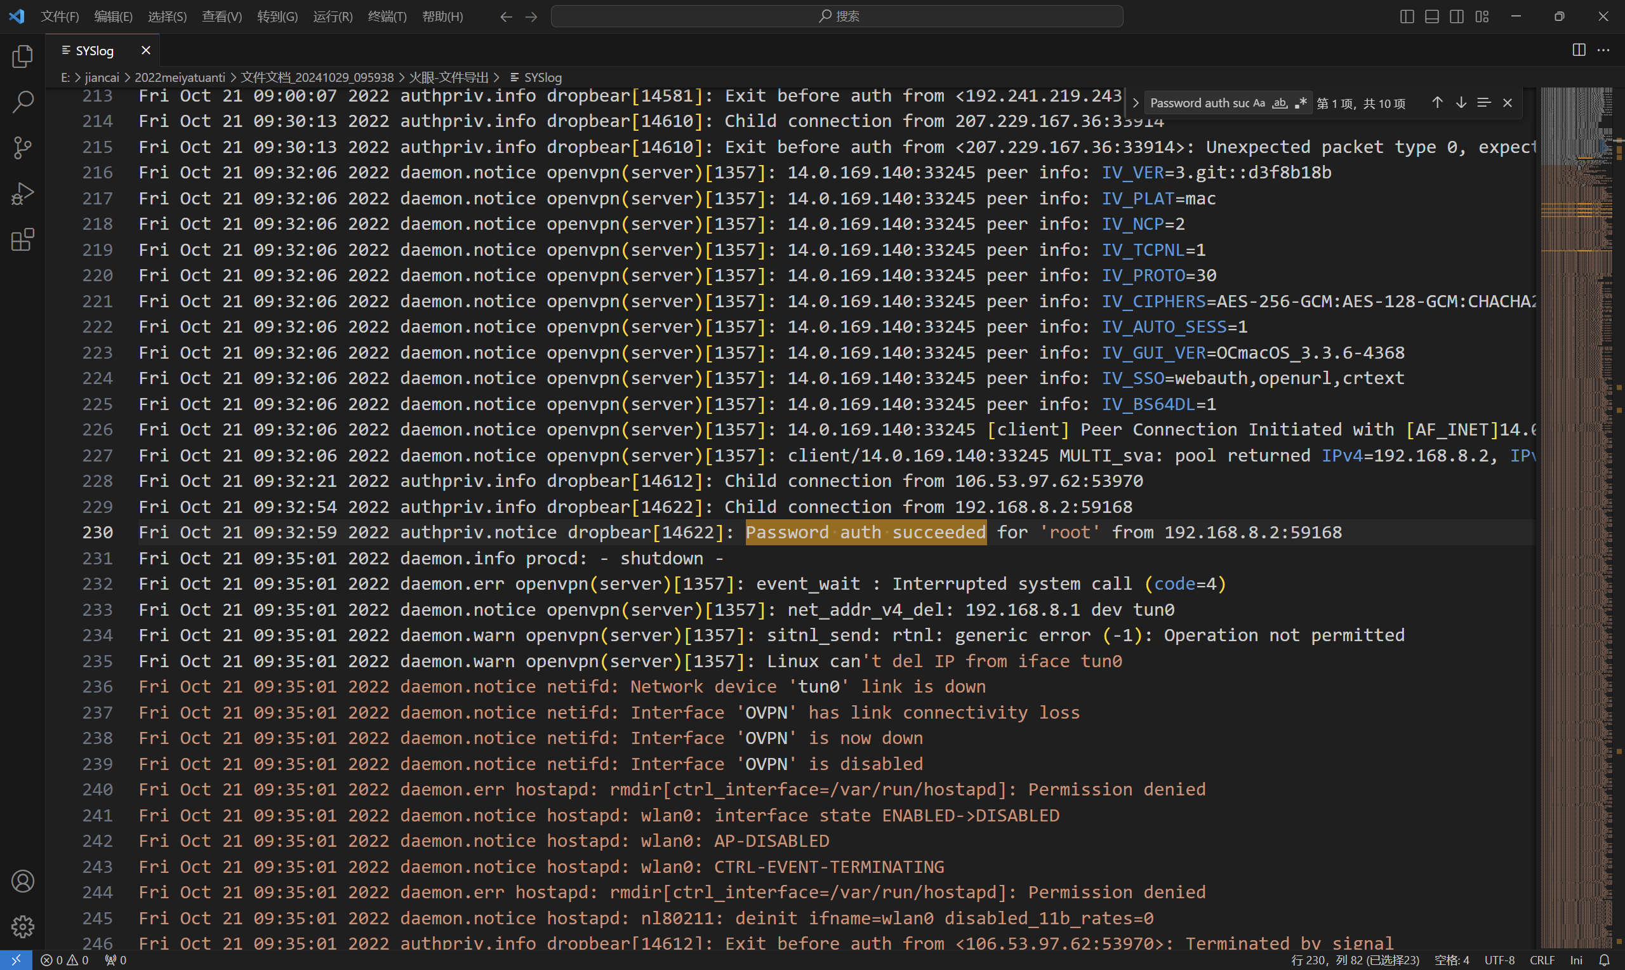Viewport: 1625px width, 970px height.
Task: Click 'IV_PLAT=mac' text on line 217
Action: coord(1158,198)
